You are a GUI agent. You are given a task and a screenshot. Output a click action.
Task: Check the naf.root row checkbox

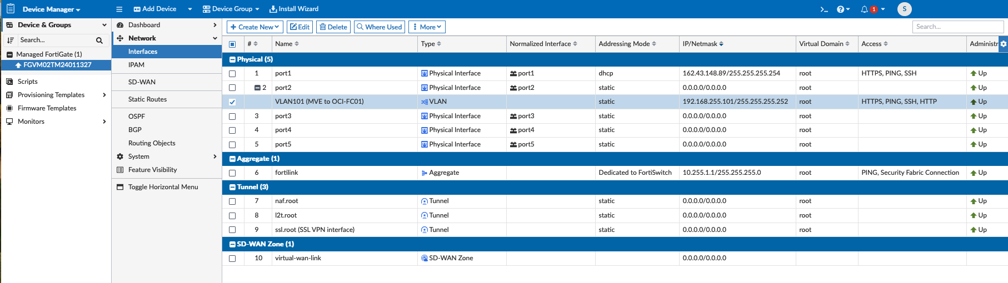232,201
